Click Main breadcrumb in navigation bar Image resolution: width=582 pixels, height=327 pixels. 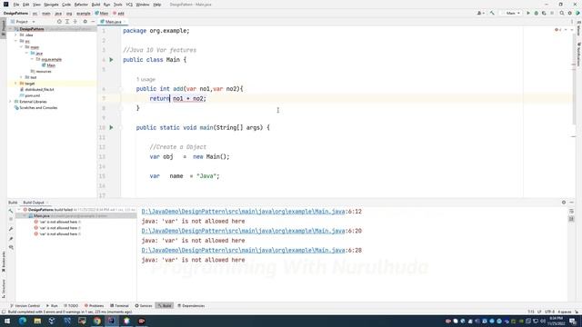point(102,14)
